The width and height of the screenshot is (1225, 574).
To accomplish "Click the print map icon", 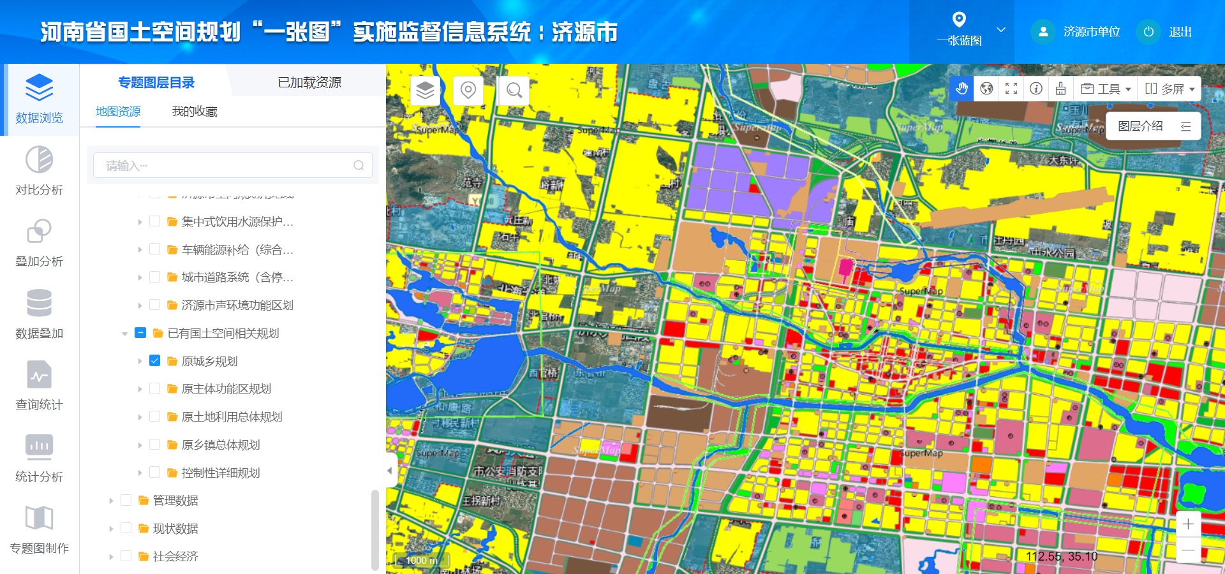I will tap(1061, 89).
